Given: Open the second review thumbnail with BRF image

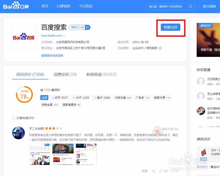Looking at the screenshot, I should click(x=63, y=154).
